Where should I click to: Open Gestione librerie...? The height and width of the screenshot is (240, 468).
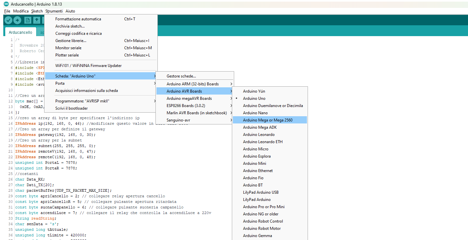[x=101, y=41]
